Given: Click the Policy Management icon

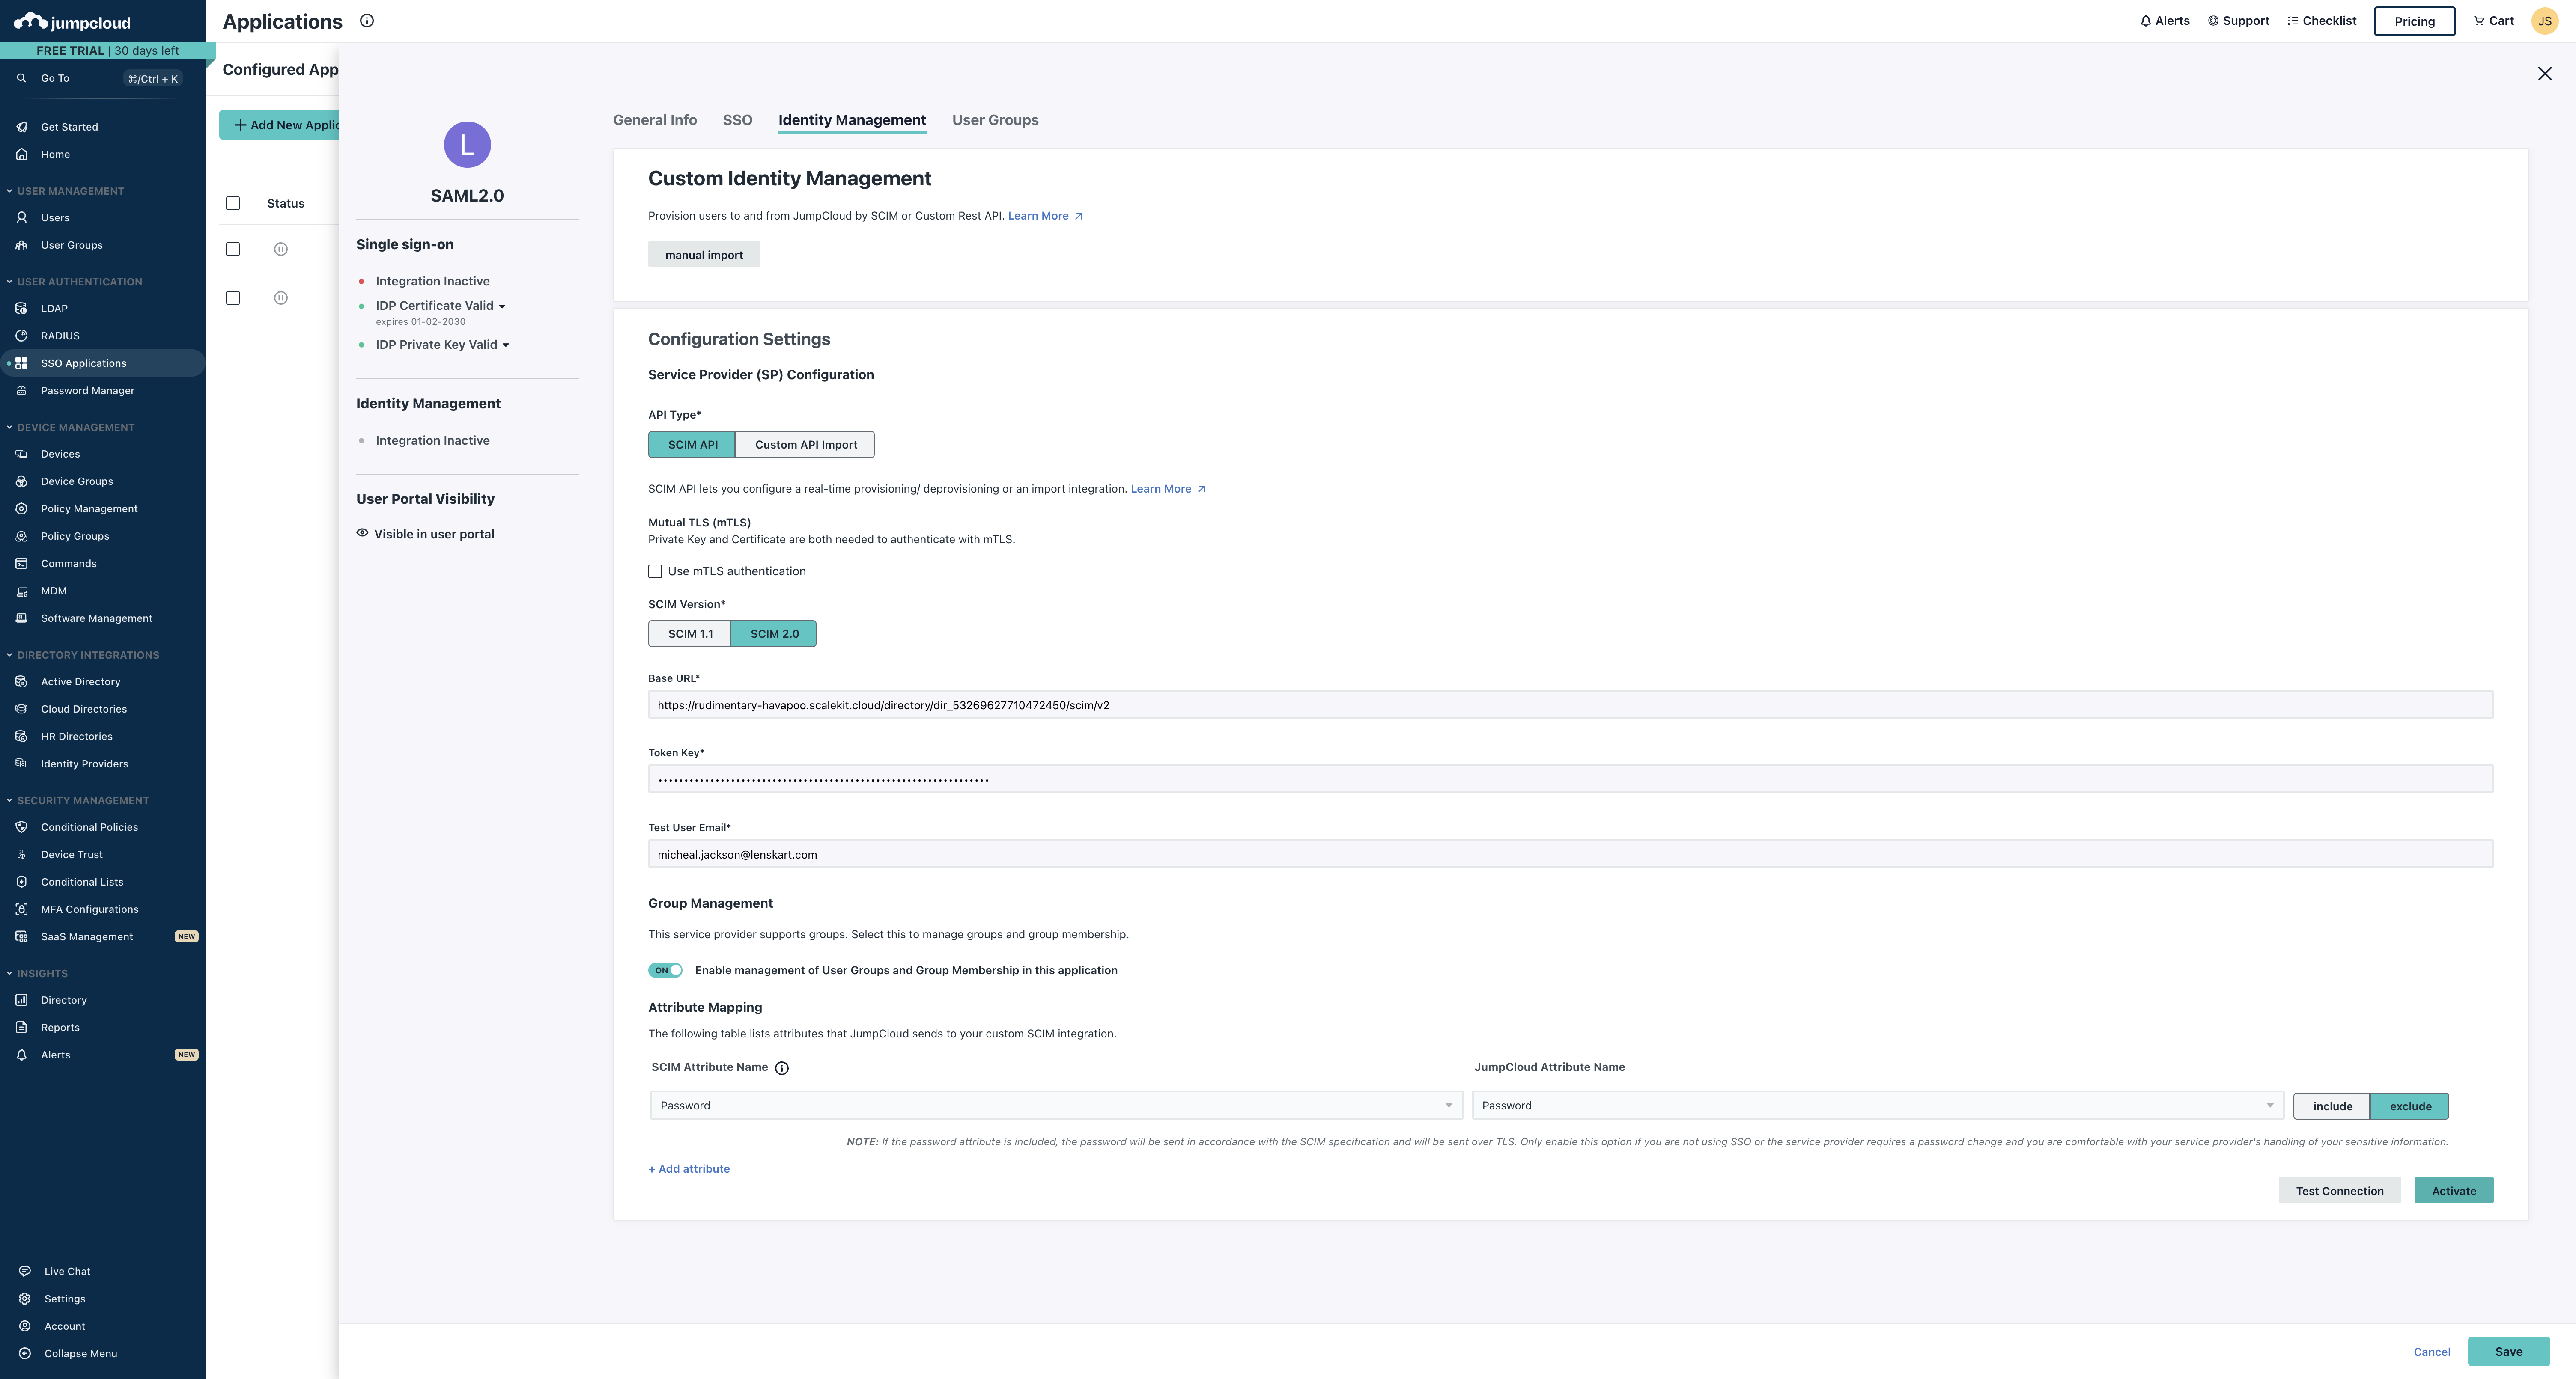Looking at the screenshot, I should [21, 508].
